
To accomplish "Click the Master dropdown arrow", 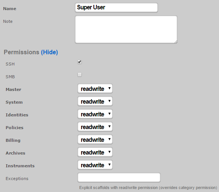I will pyautogui.click(x=109, y=88).
